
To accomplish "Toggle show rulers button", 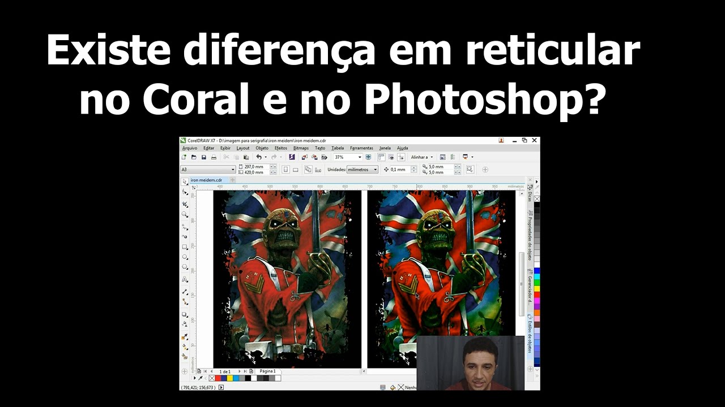I will 381,157.
